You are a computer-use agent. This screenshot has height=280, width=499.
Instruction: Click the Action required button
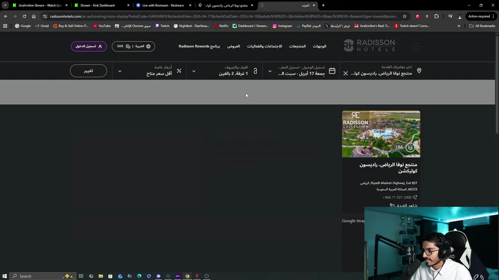pyautogui.click(x=481, y=16)
